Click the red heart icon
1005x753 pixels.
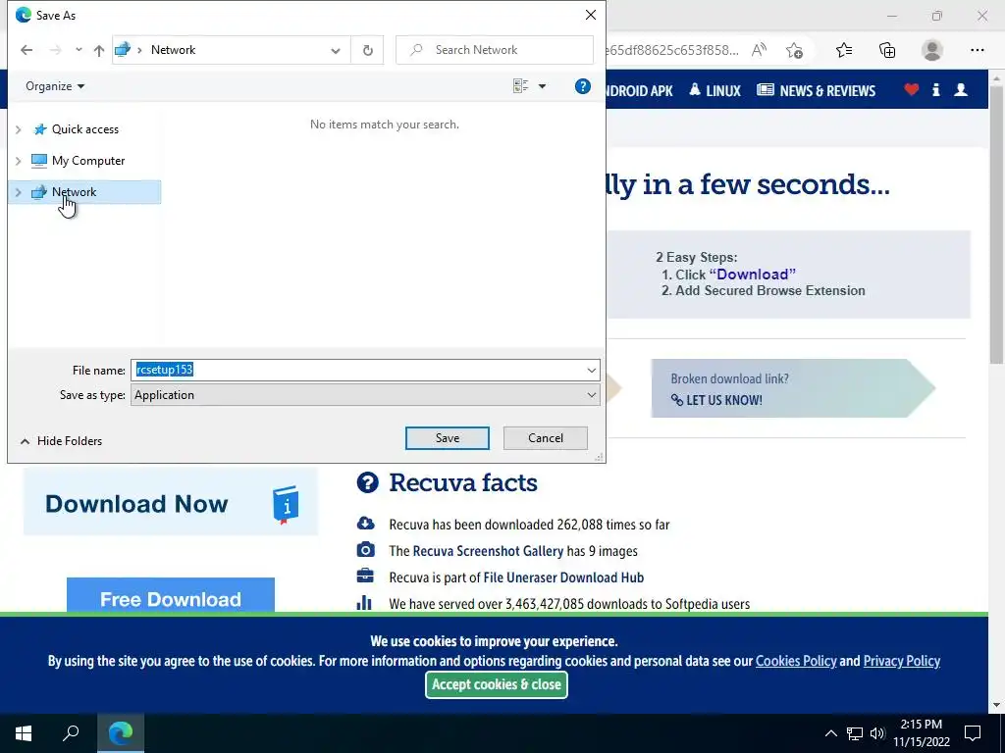(x=911, y=89)
